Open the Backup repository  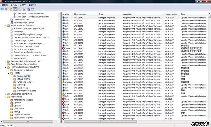[17, 112]
